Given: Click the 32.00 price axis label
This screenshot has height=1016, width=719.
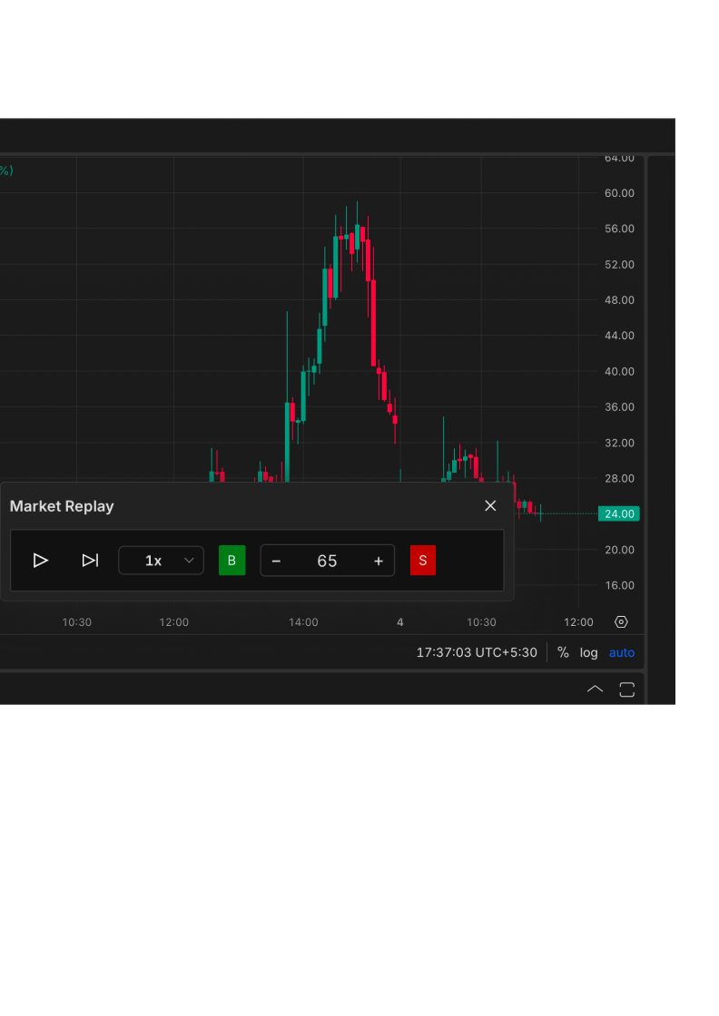Looking at the screenshot, I should [619, 444].
